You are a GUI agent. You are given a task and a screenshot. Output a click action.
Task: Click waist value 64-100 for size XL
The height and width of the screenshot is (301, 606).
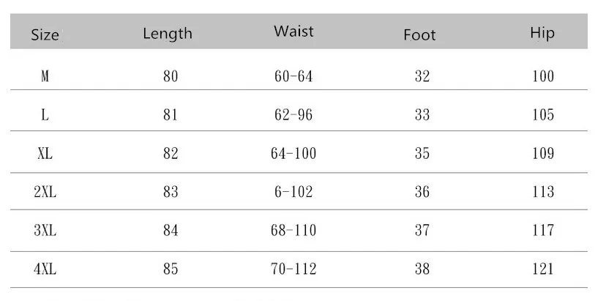click(x=293, y=154)
